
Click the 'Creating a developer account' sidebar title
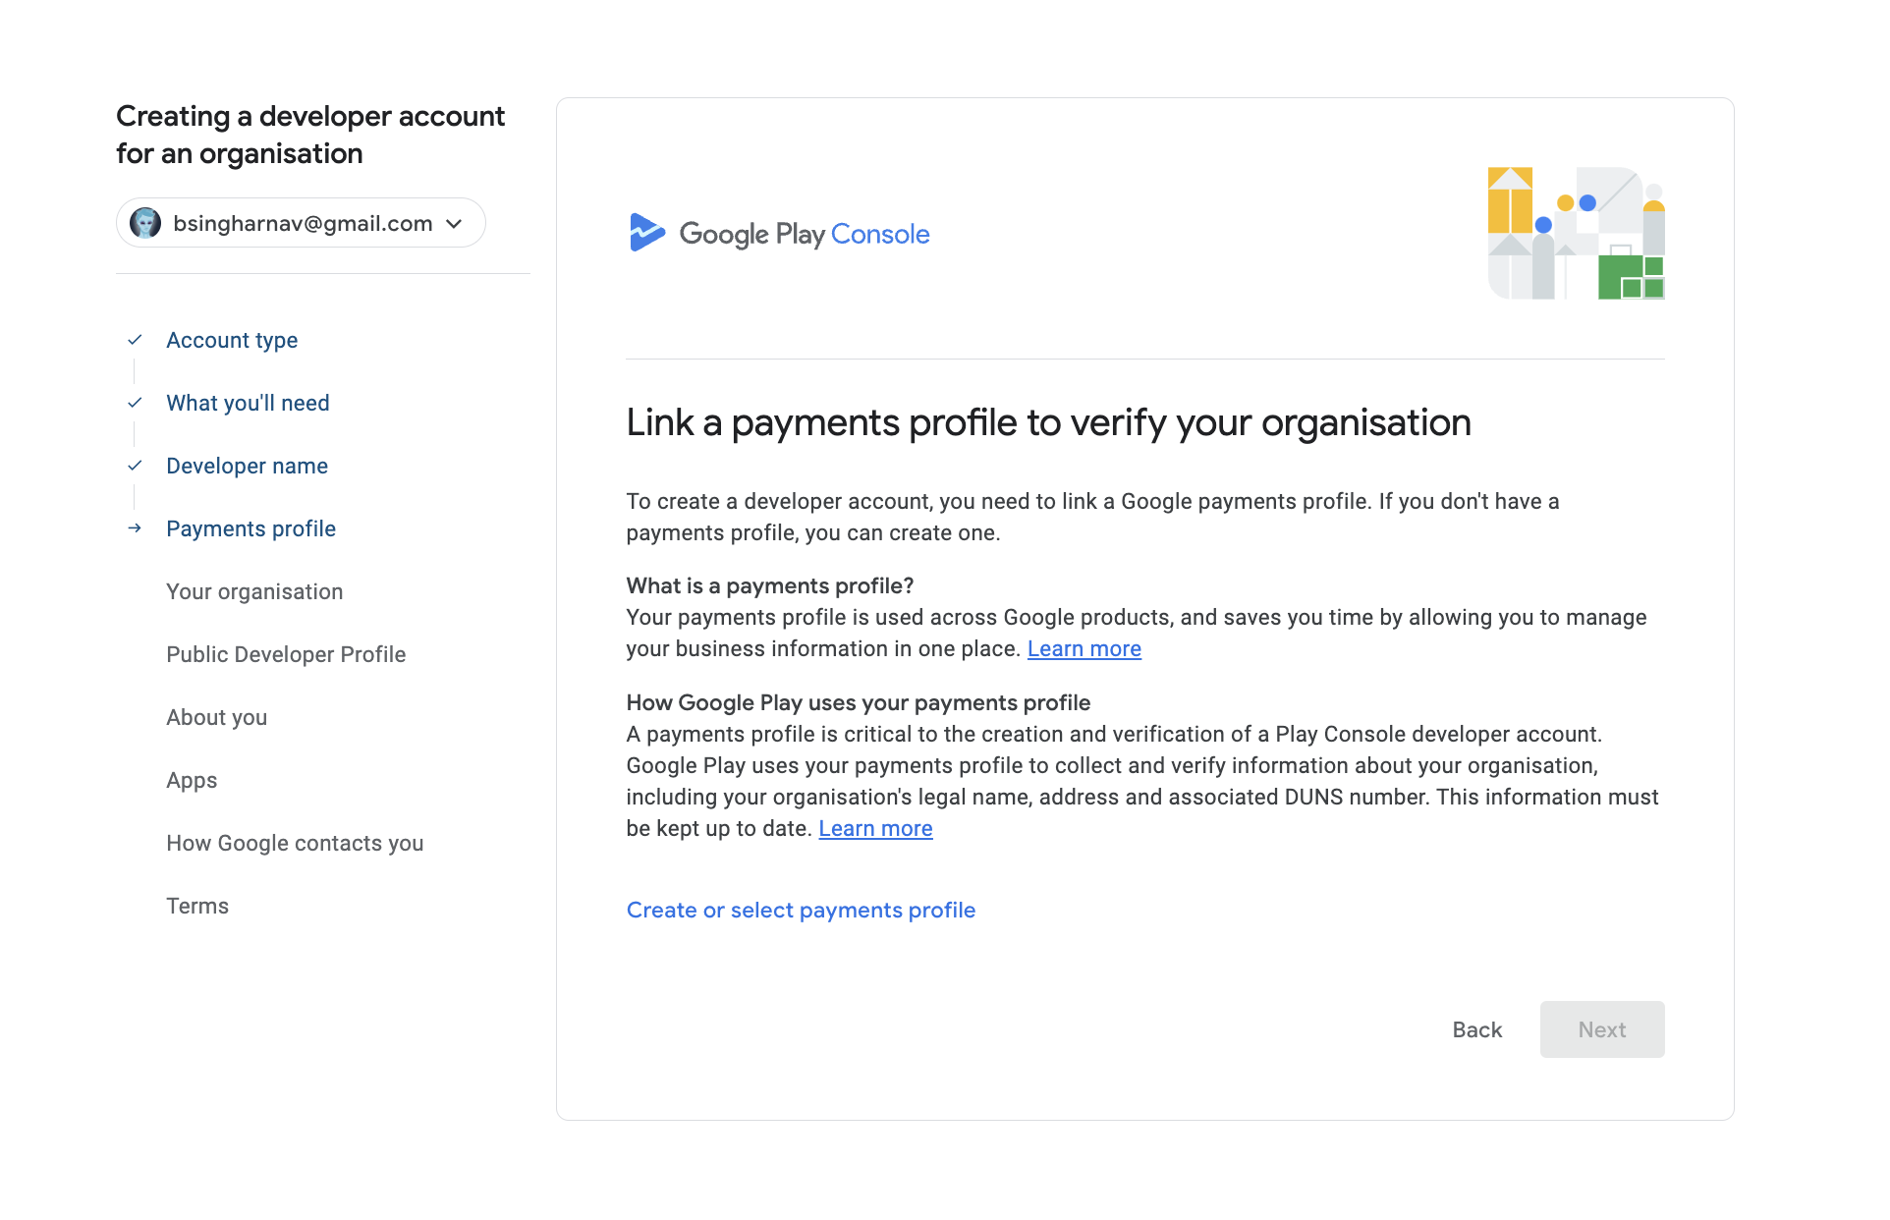pyautogui.click(x=310, y=135)
